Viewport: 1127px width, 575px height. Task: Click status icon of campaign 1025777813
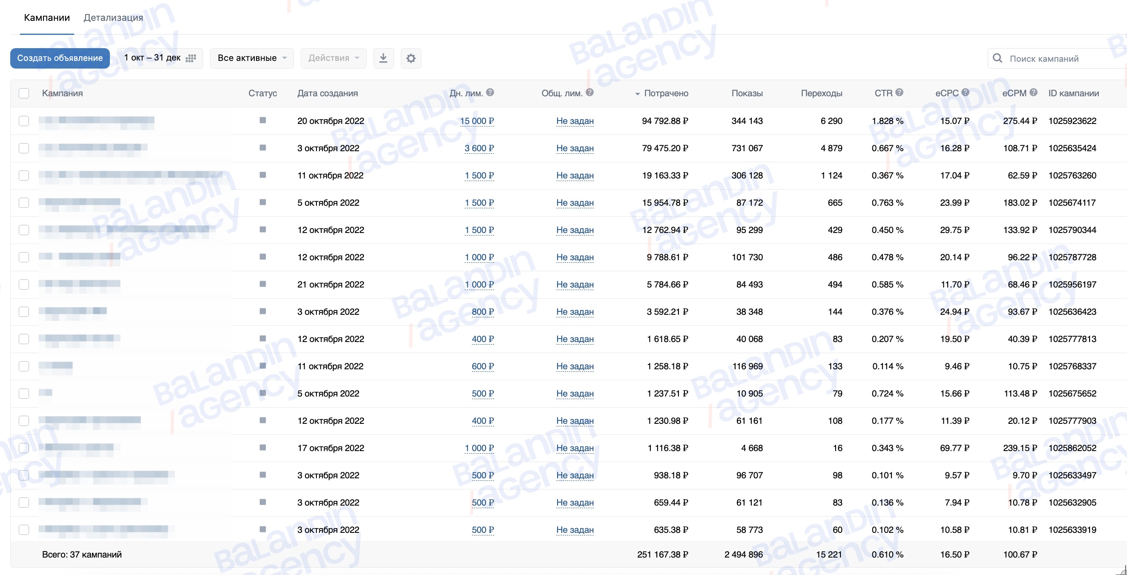pos(262,338)
